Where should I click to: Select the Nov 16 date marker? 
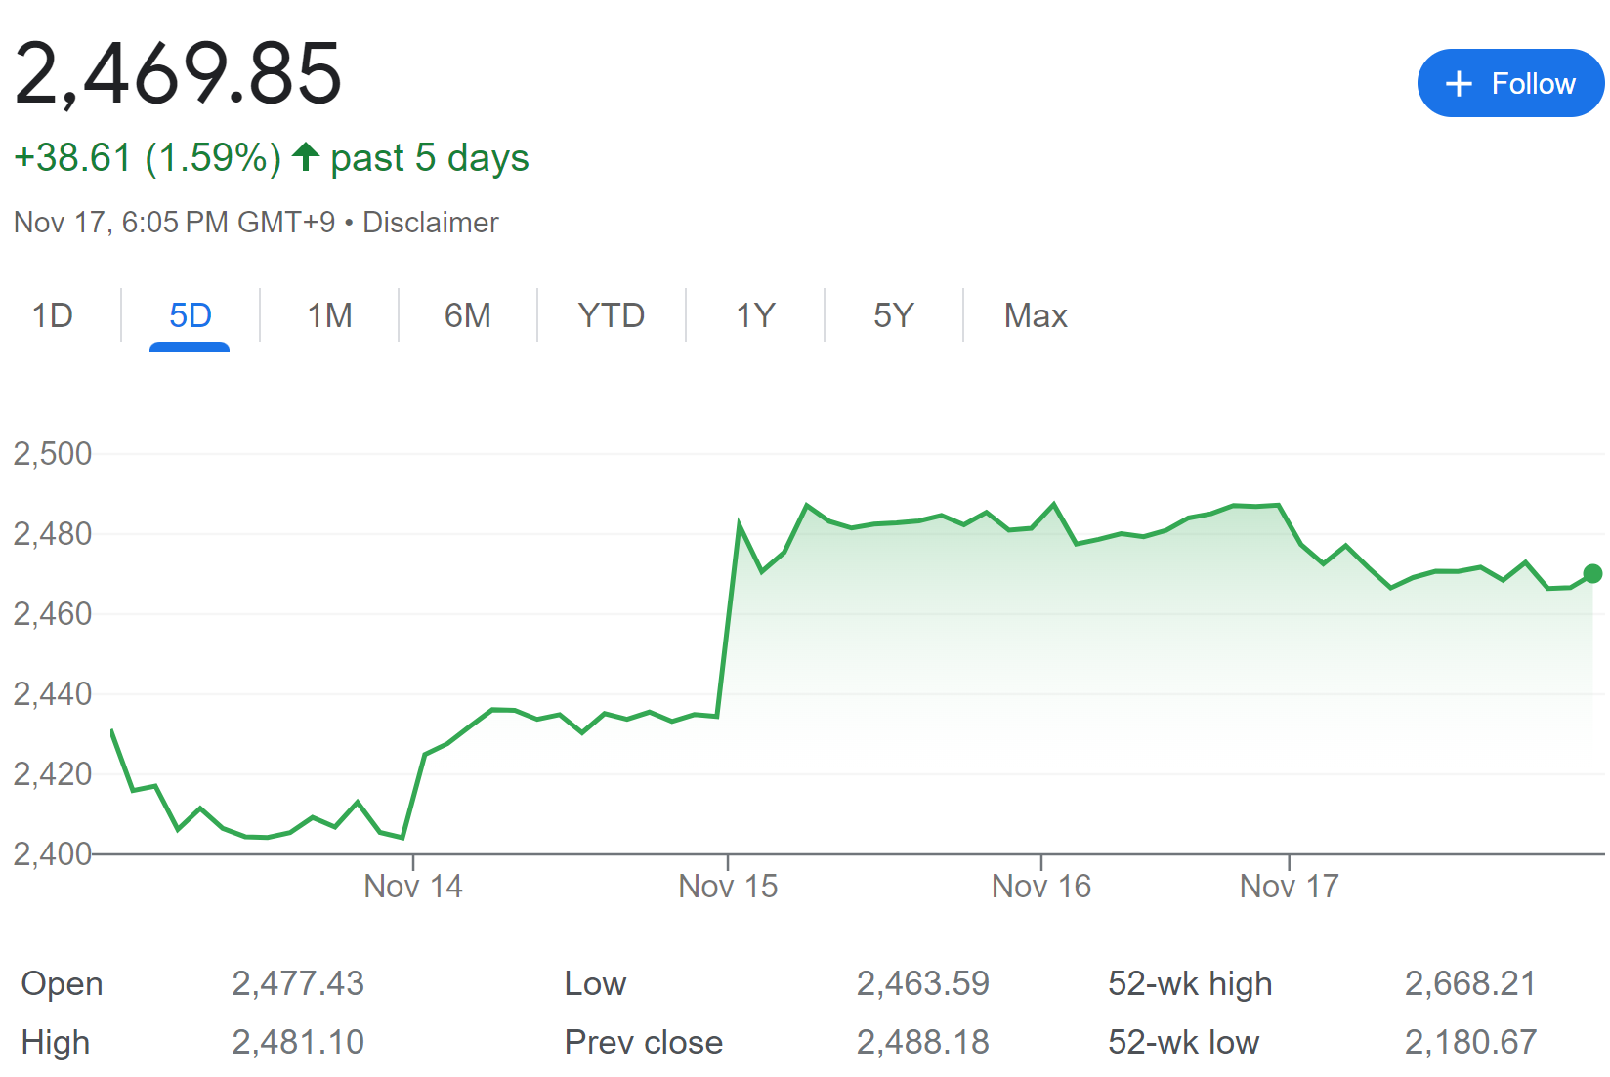tap(1040, 886)
